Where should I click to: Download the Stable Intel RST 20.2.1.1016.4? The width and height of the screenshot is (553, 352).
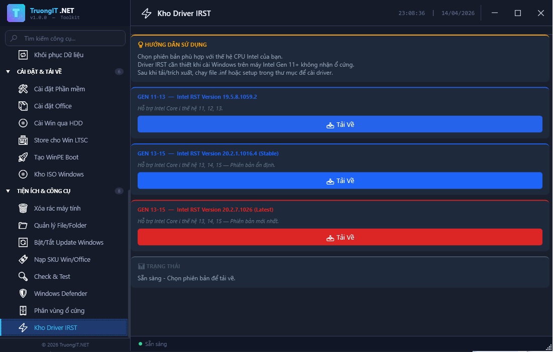[x=340, y=181]
